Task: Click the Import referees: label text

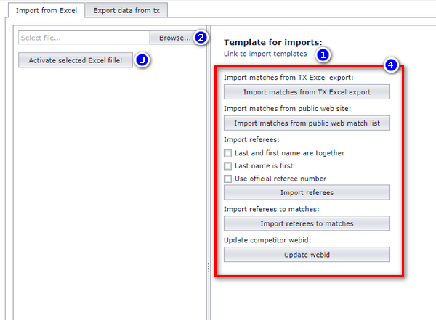Action: click(251, 139)
